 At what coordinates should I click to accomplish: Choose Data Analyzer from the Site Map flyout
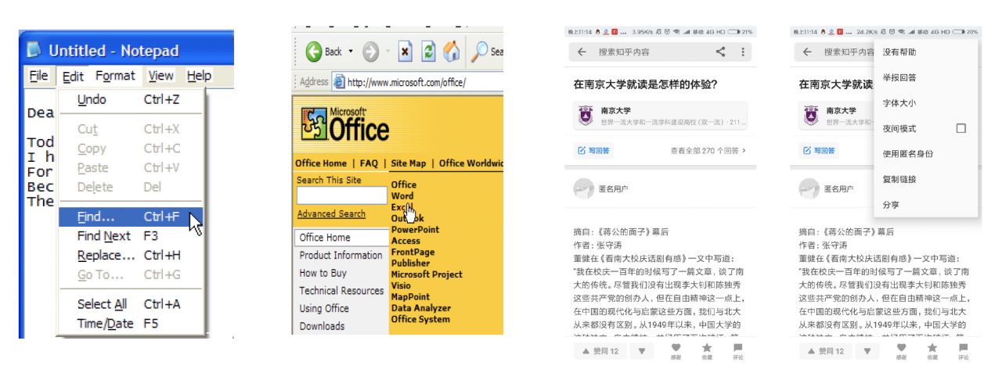point(421,308)
